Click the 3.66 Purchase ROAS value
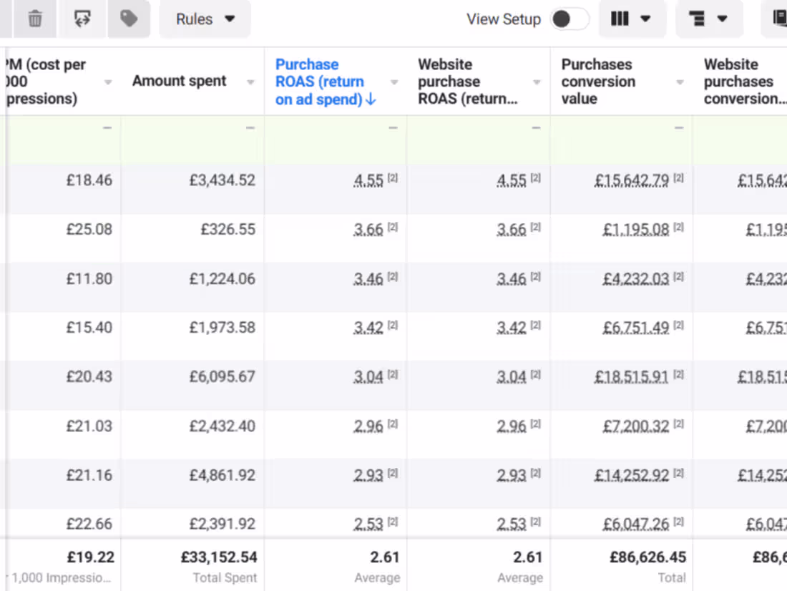Screen dimensions: 787x591 (368, 230)
